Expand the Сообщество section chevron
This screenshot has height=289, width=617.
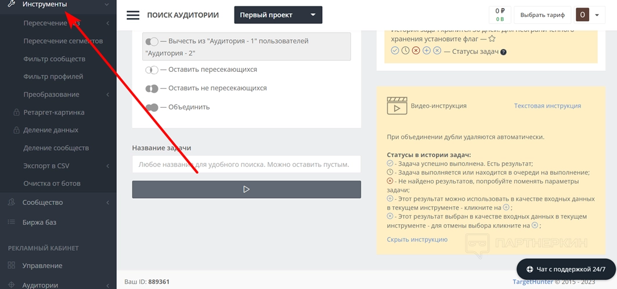coord(108,203)
